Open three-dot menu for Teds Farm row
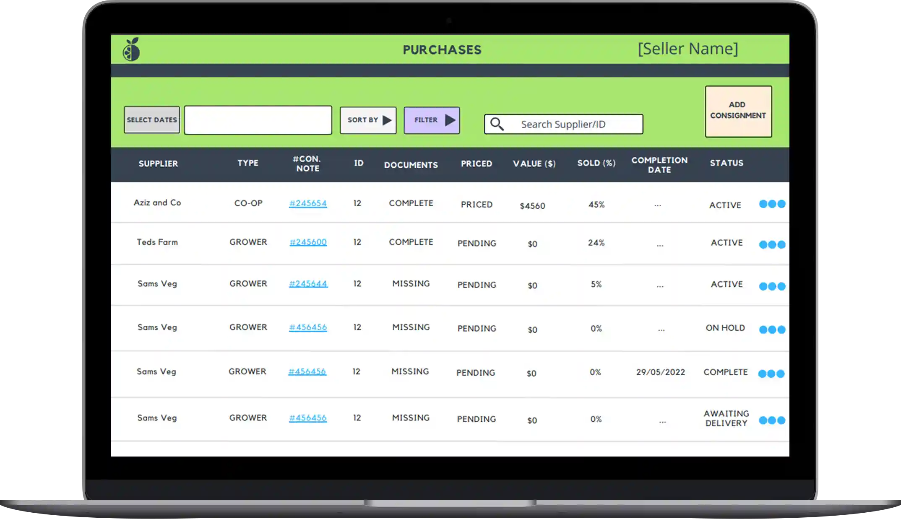This screenshot has height=519, width=901. point(772,244)
